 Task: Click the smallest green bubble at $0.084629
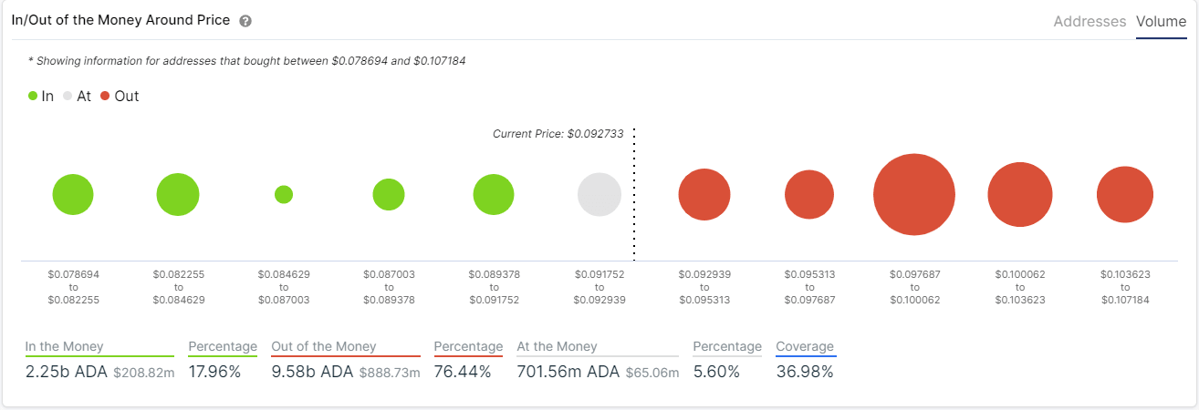(284, 194)
